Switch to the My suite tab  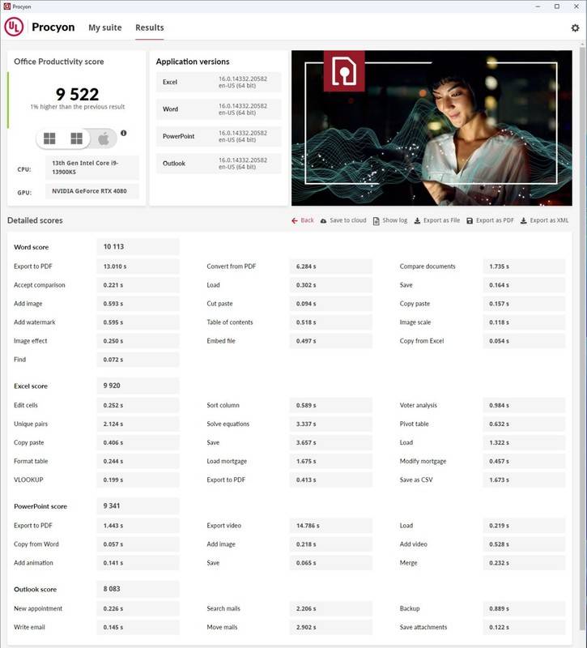click(x=105, y=28)
